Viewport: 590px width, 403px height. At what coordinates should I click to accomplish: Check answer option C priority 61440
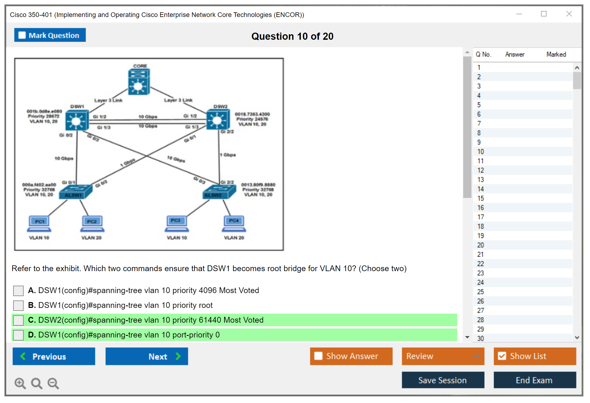(x=18, y=320)
